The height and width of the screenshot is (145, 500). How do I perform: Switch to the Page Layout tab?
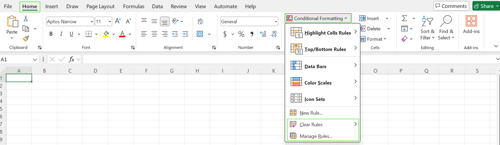[101, 6]
